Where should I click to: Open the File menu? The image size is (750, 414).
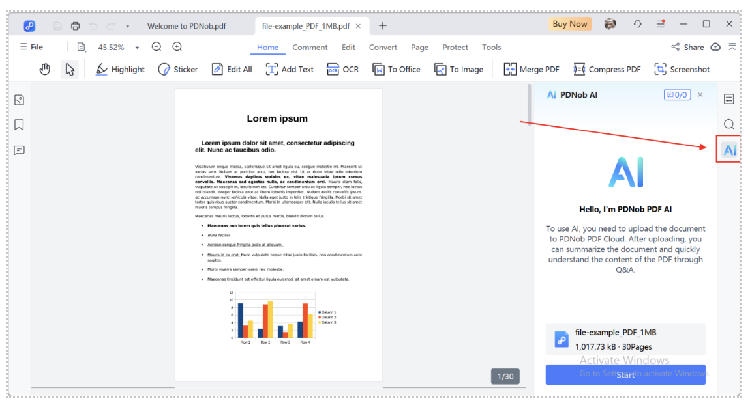(31, 47)
